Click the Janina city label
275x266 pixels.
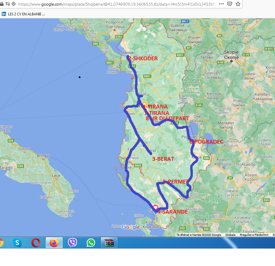coord(200,221)
